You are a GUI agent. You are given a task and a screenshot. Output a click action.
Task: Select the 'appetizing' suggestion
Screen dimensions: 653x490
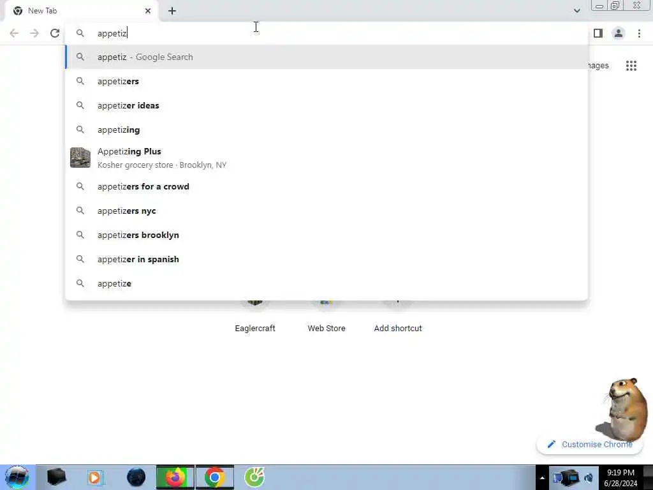click(x=326, y=130)
